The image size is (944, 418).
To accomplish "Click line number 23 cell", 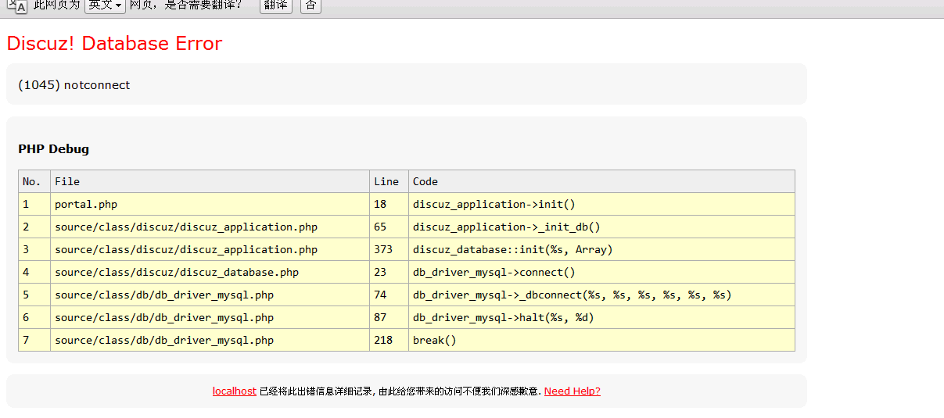I will point(389,273).
